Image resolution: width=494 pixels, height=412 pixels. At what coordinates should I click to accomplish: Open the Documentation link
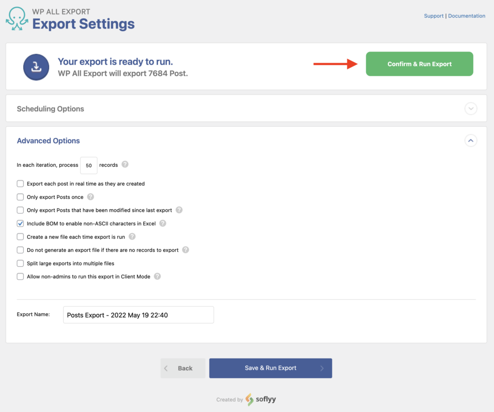pyautogui.click(x=467, y=15)
